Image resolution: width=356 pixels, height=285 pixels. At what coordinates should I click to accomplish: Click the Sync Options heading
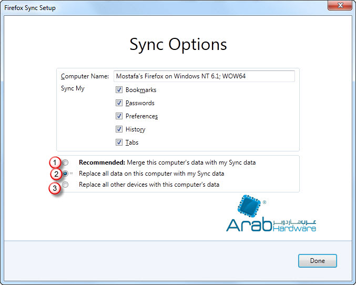point(178,45)
